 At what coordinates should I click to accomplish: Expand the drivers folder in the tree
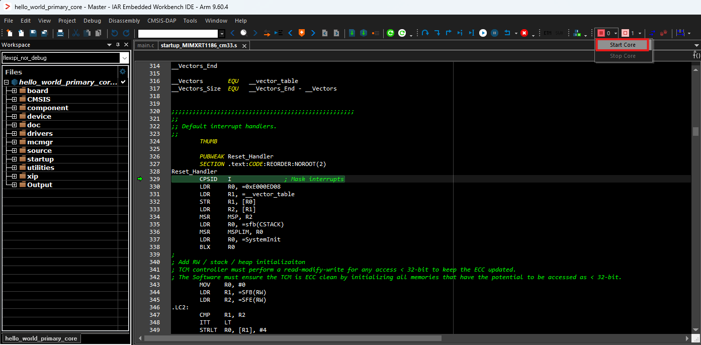pyautogui.click(x=15, y=134)
